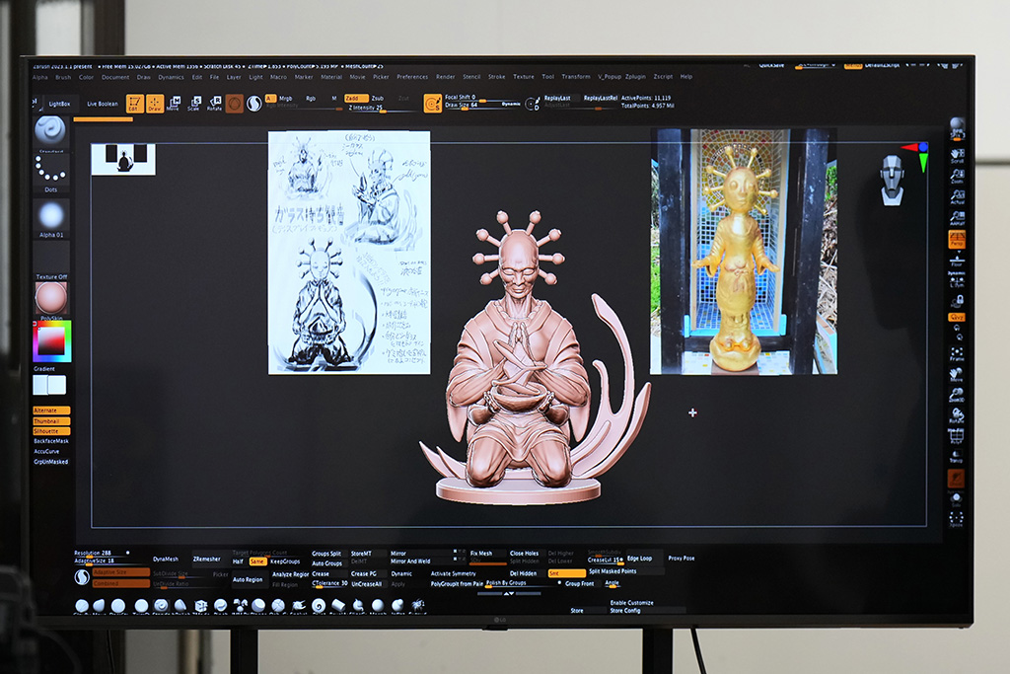Open the Dots stroke type picker
Screen dimensions: 1010x674
click(x=51, y=170)
